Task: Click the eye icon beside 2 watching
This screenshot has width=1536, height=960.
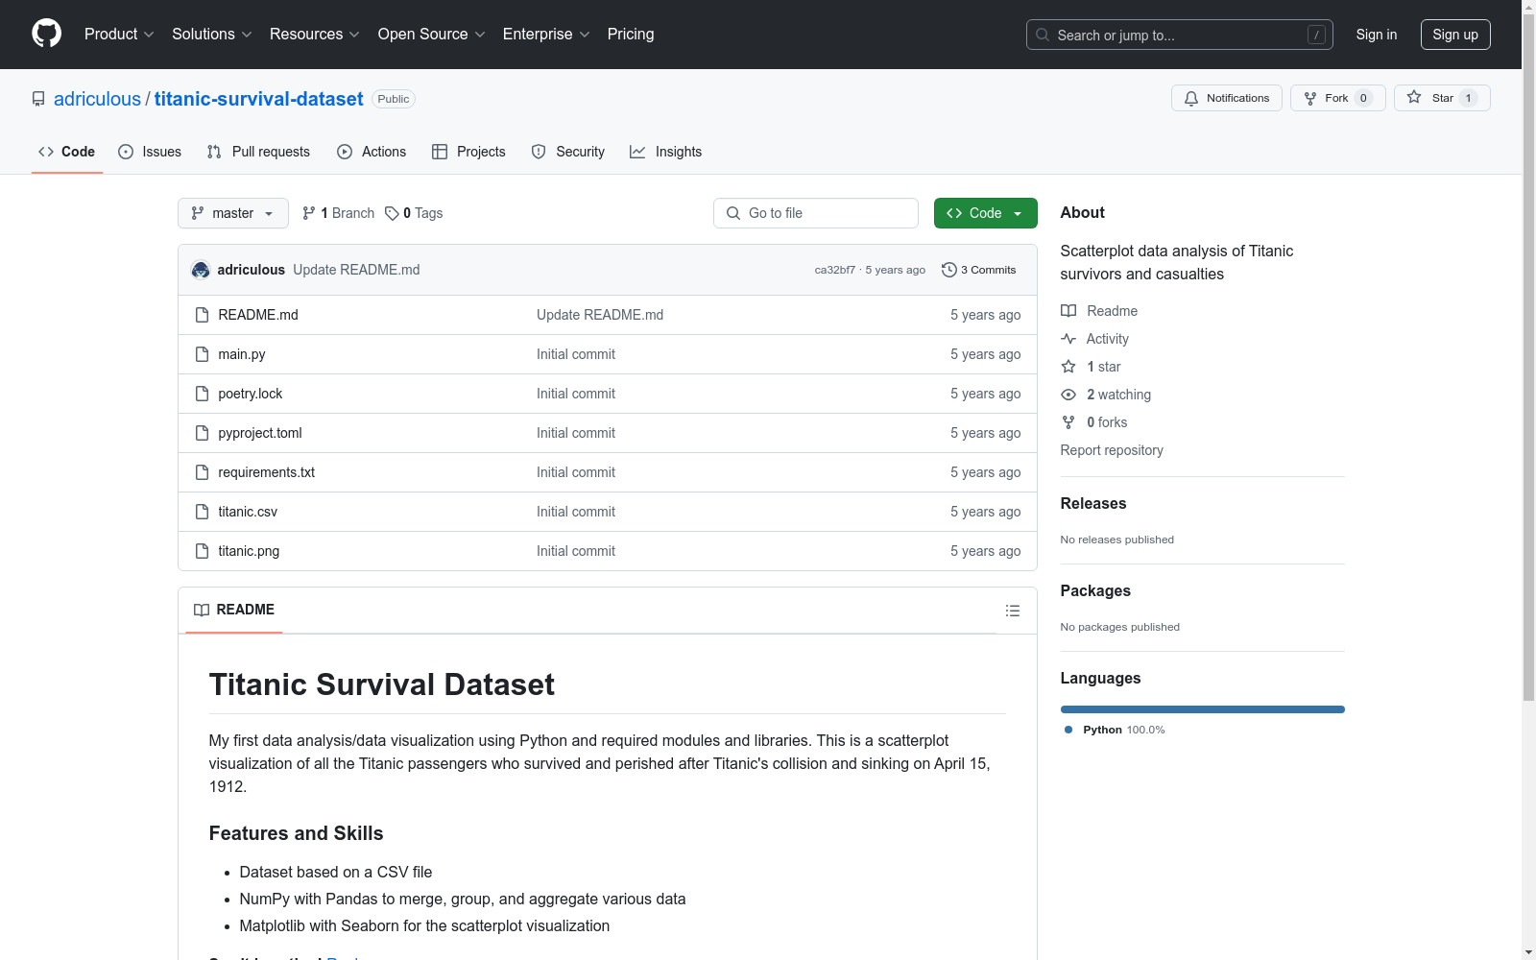Action: click(x=1068, y=395)
